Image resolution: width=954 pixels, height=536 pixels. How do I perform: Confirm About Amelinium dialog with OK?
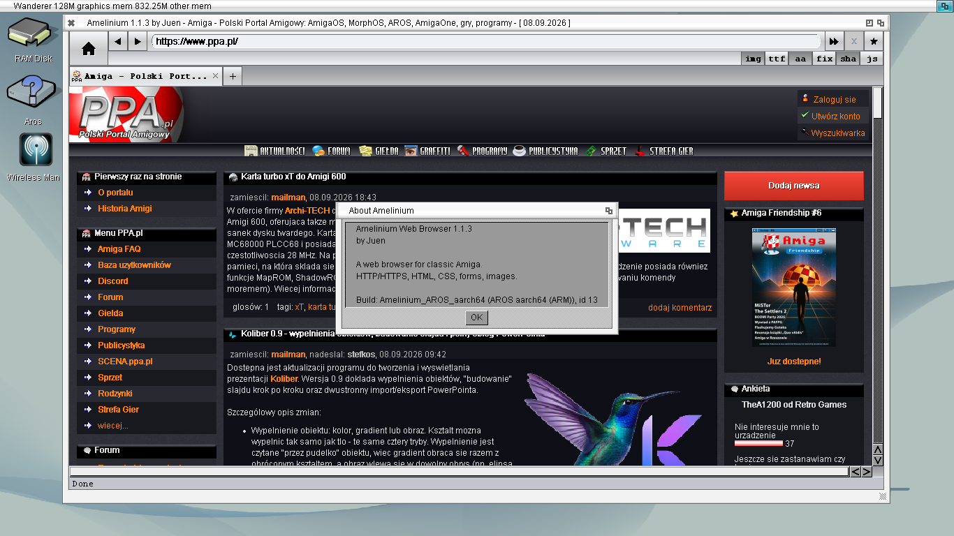(x=477, y=318)
